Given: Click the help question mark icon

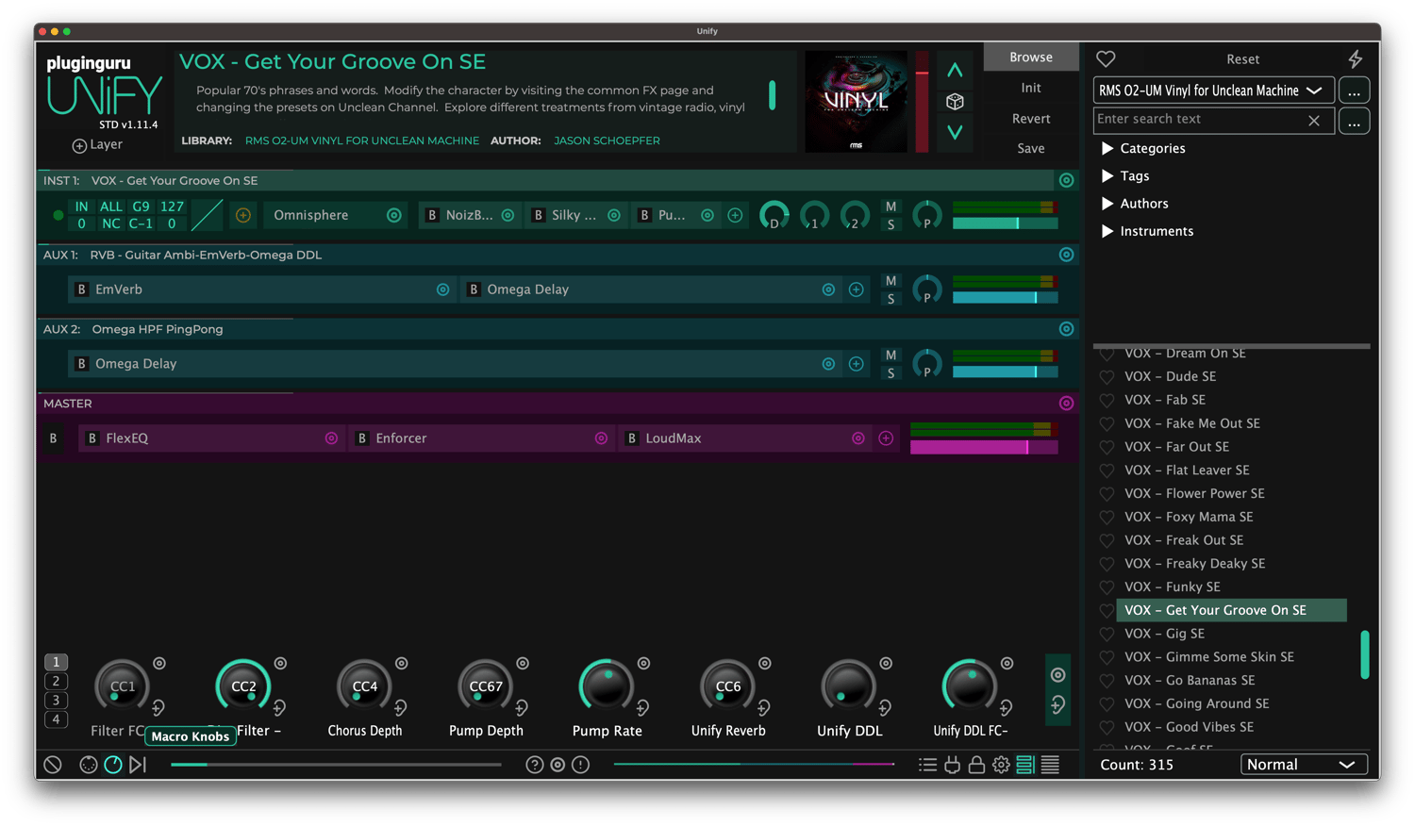Looking at the screenshot, I should [x=535, y=765].
